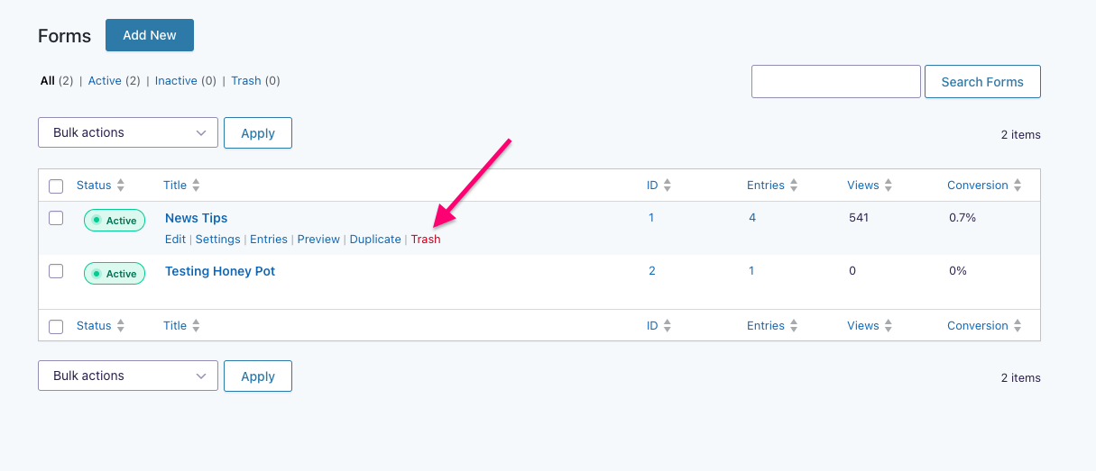This screenshot has height=471, width=1096.
Task: Sort by Status using header sort arrows
Action: [x=121, y=186]
